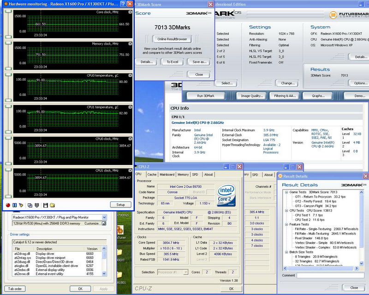Click the floppy disk save icon
This screenshot has width=369, height=295.
point(45,205)
